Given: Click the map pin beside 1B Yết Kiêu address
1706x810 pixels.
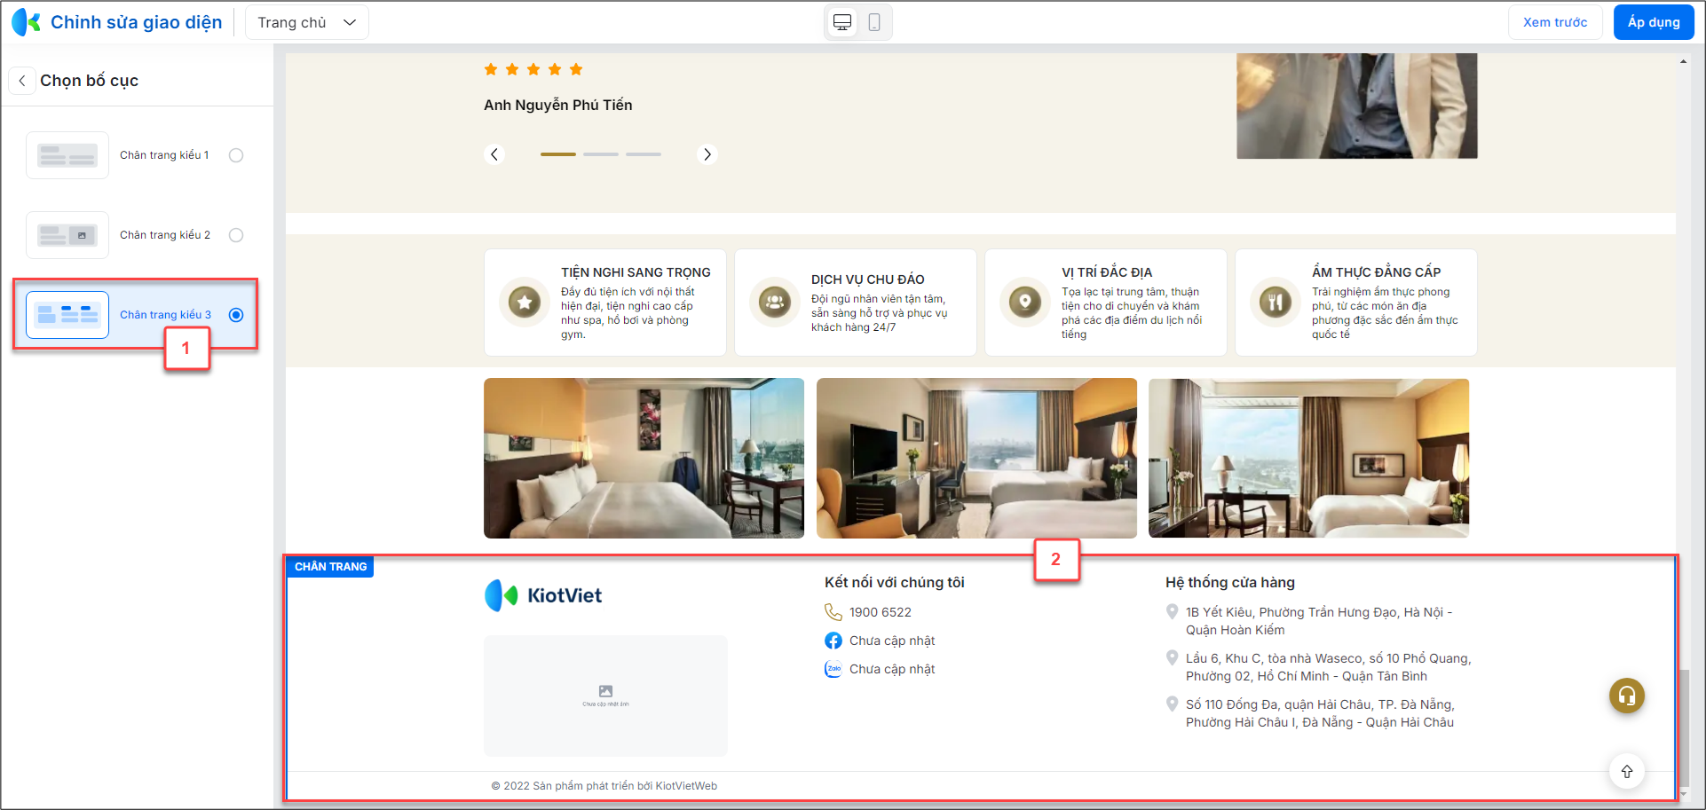Looking at the screenshot, I should 1172,612.
